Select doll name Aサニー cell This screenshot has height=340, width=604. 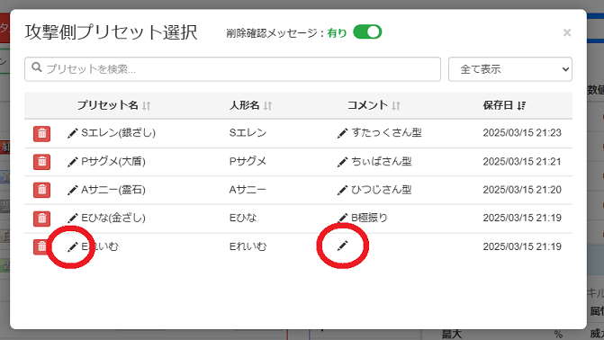(248, 190)
